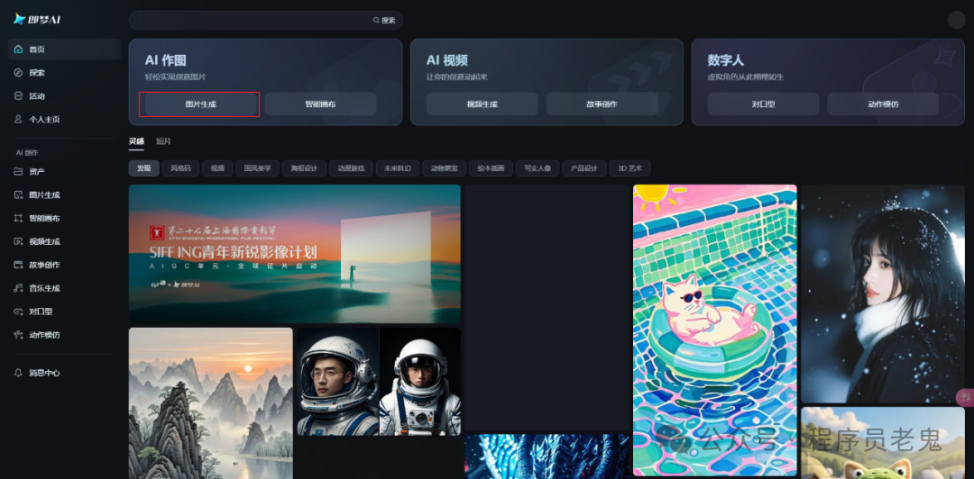Click 对口型 button in the 数字人 card

coord(764,104)
